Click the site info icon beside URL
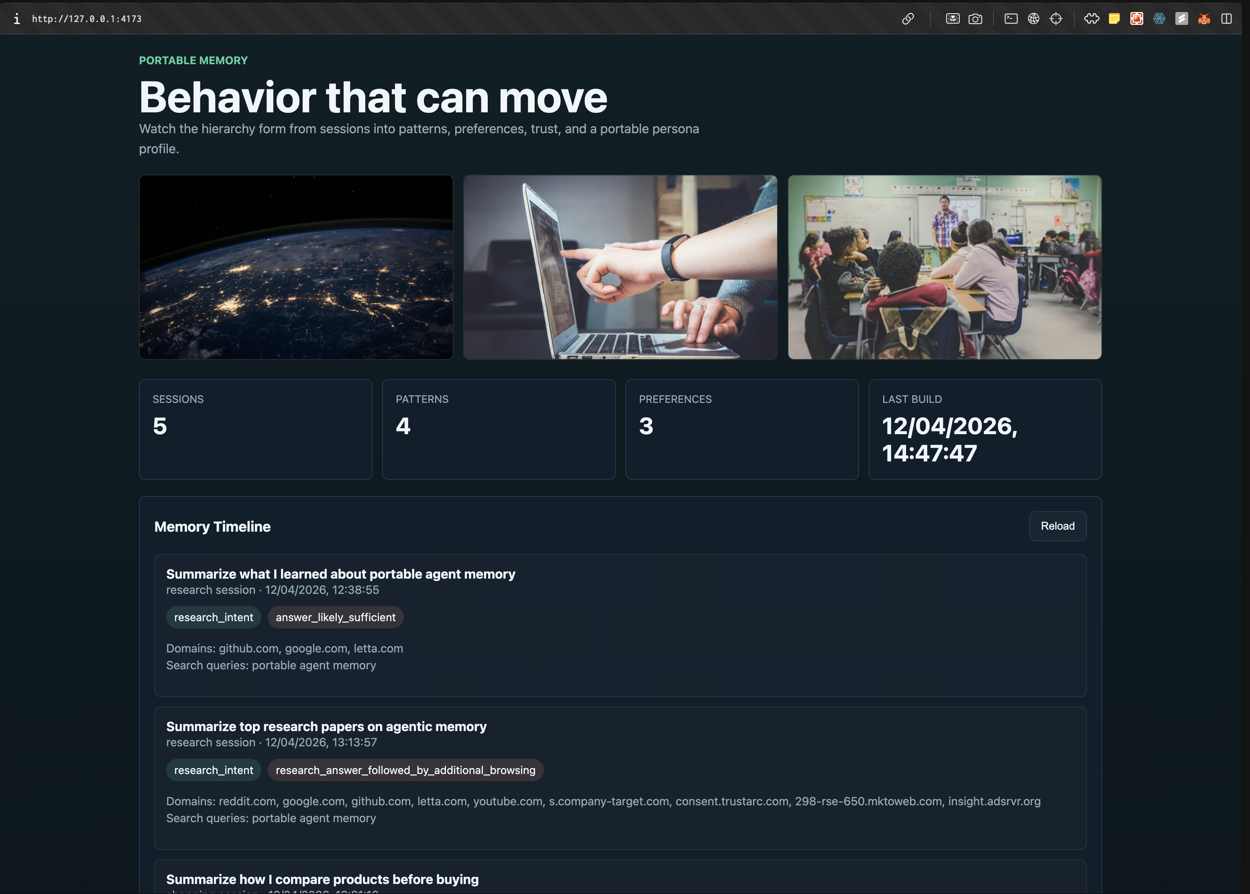 (x=16, y=19)
